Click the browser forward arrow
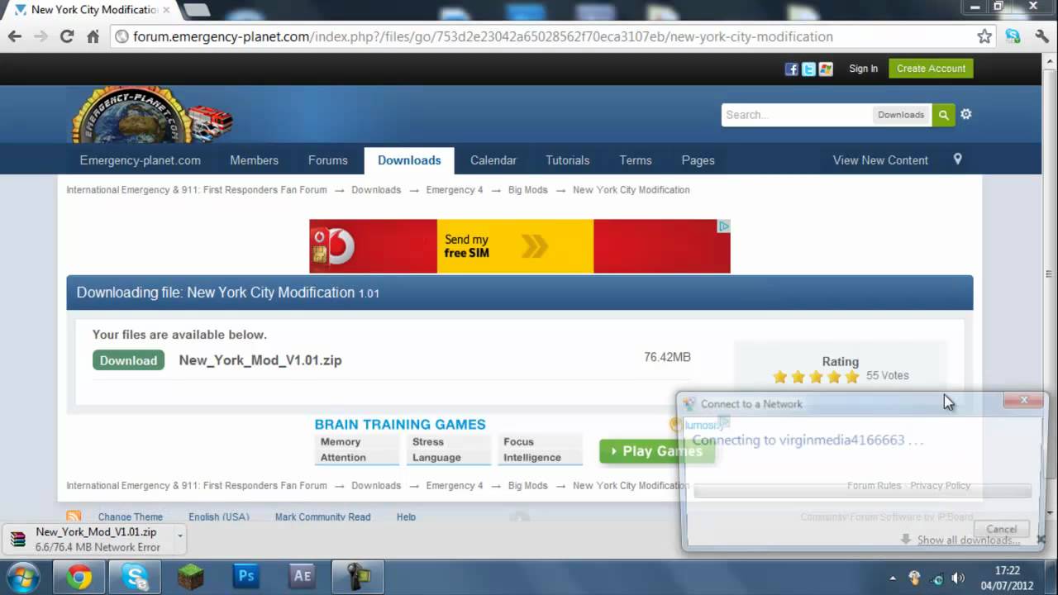The height and width of the screenshot is (595, 1058). pos(41,36)
